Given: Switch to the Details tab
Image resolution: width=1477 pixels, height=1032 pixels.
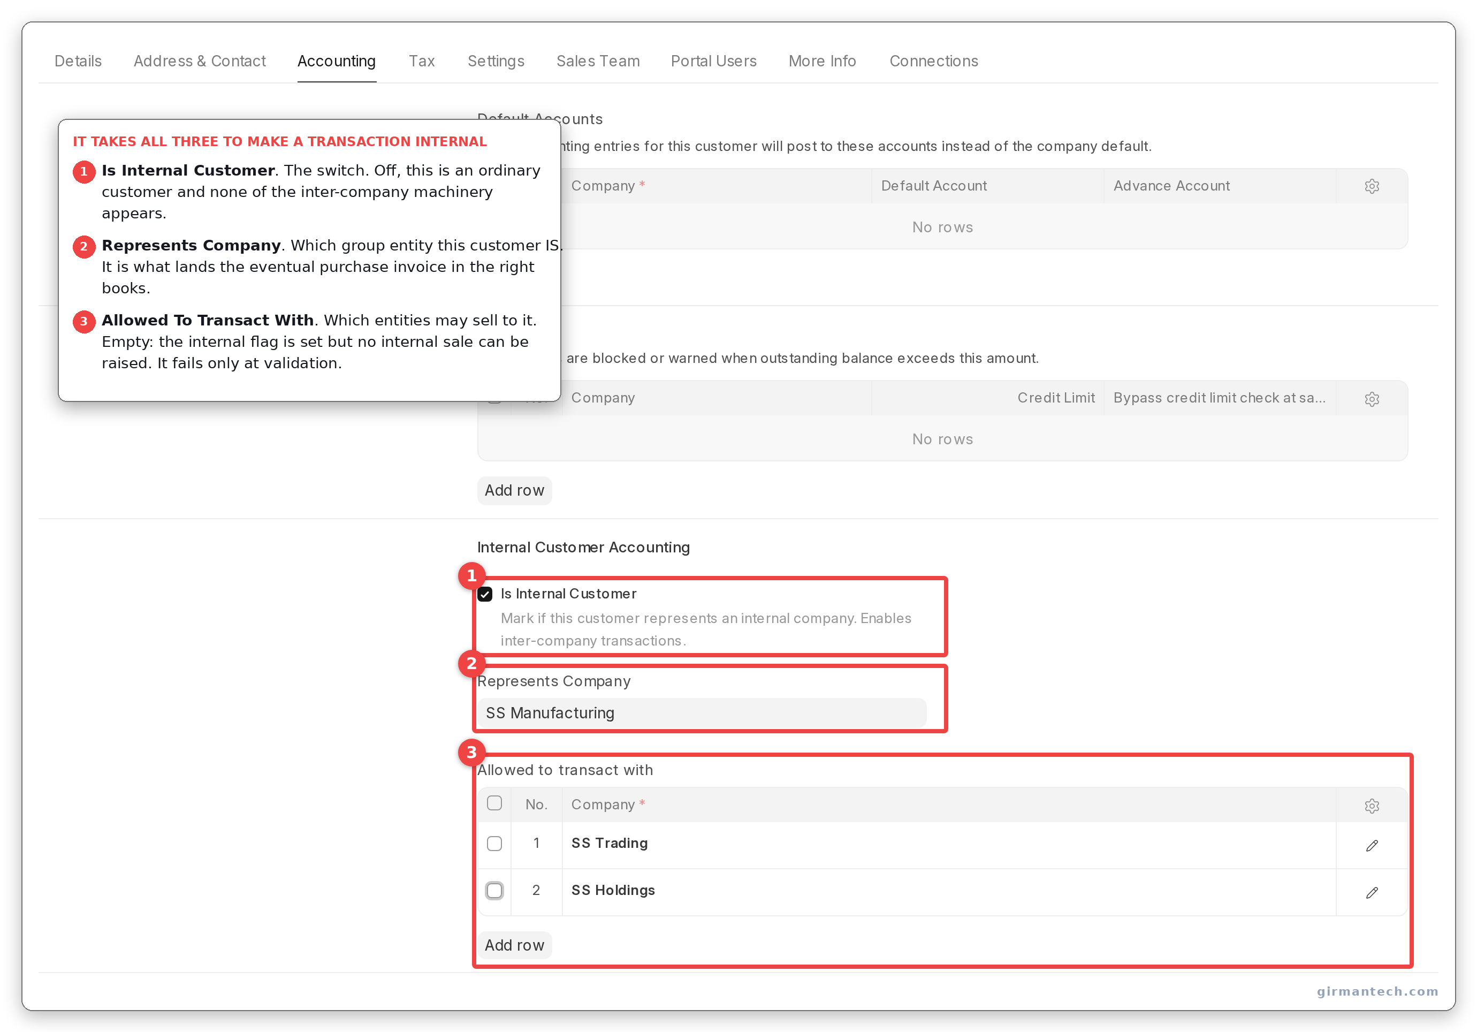Looking at the screenshot, I should (x=78, y=61).
